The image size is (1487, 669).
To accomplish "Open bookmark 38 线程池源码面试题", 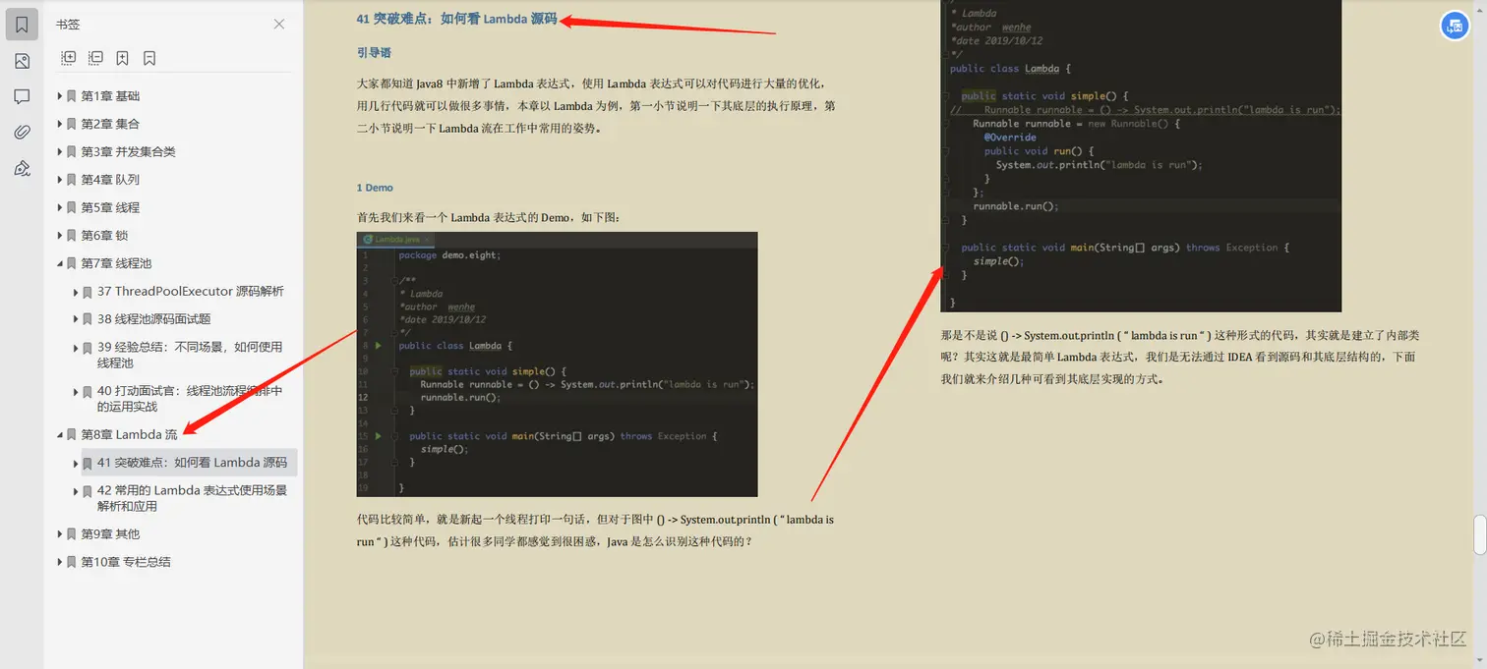I will [153, 319].
